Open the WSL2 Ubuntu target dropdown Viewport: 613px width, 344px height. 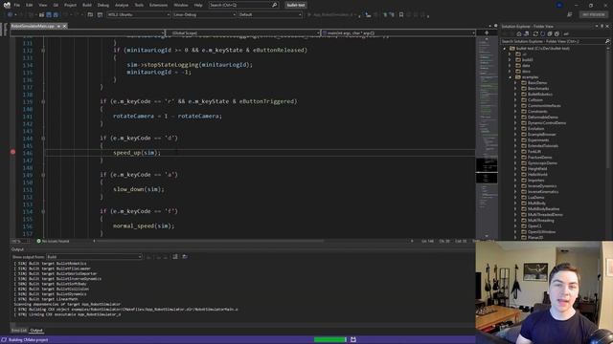tap(139, 15)
